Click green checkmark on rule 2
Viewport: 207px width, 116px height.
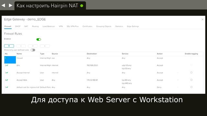click(x=7, y=65)
